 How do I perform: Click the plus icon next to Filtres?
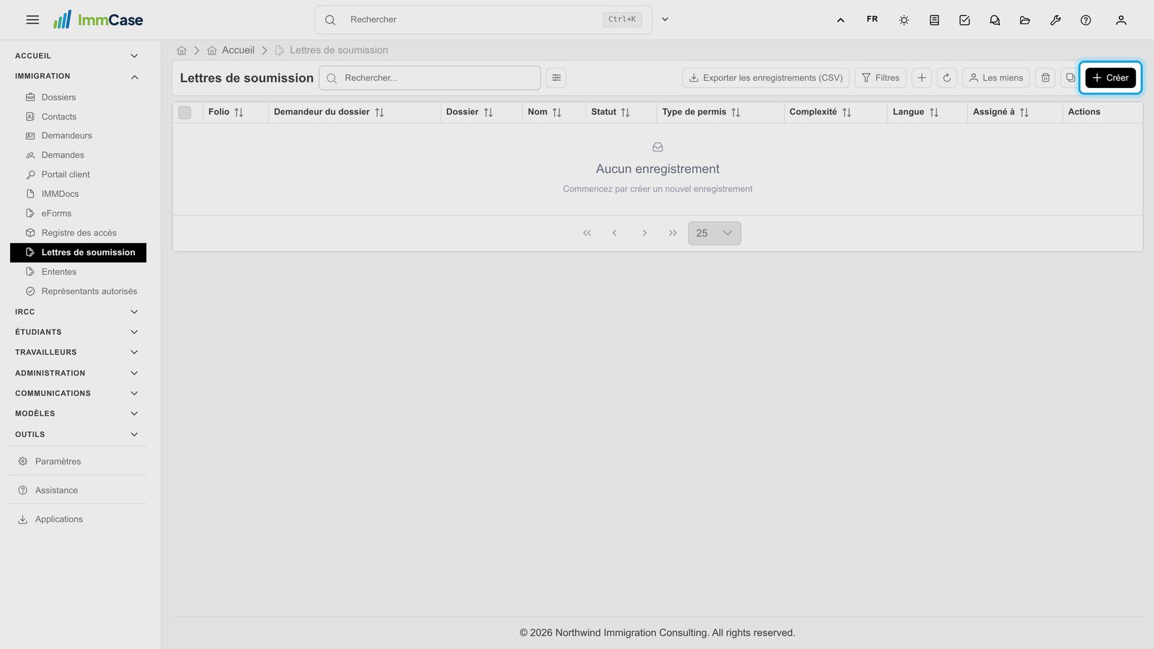[922, 78]
